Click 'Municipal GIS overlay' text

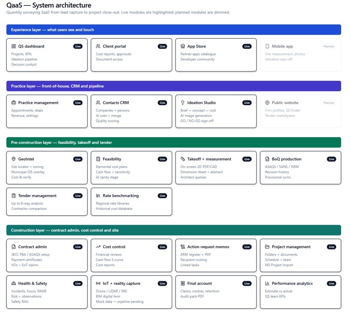pyautogui.click(x=28, y=172)
